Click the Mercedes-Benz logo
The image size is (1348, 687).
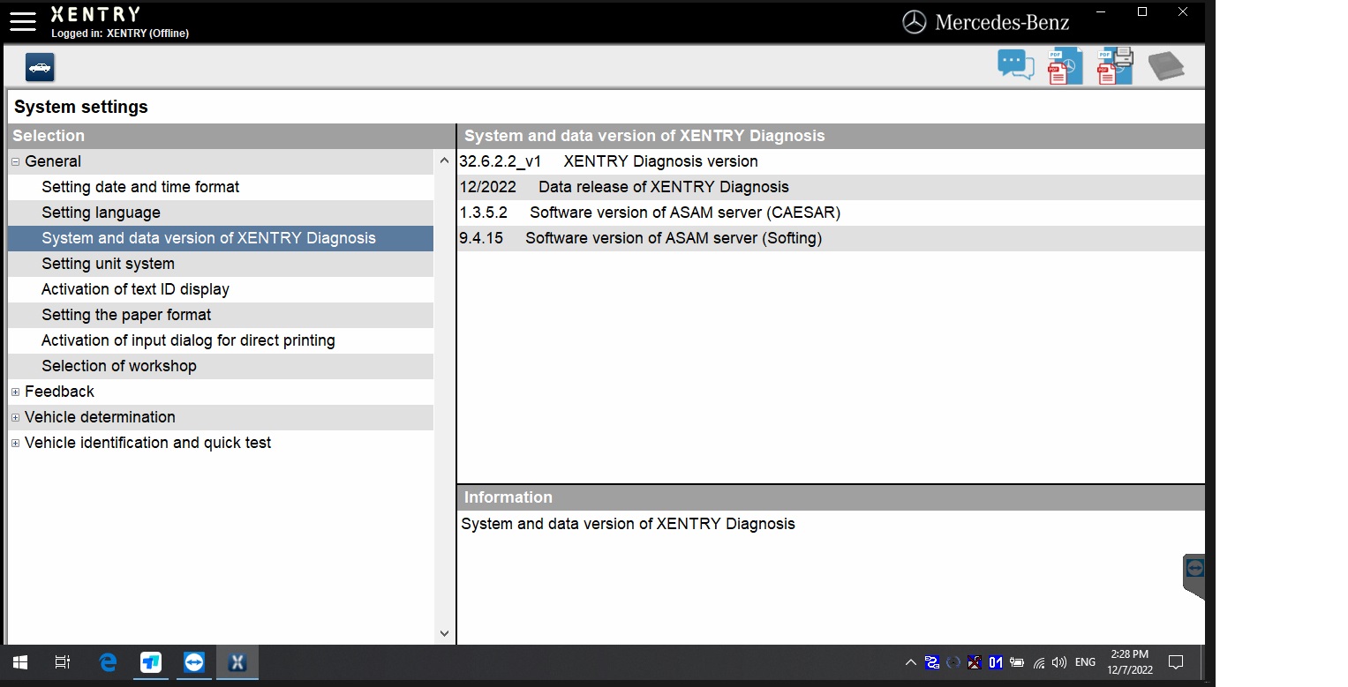(x=985, y=22)
